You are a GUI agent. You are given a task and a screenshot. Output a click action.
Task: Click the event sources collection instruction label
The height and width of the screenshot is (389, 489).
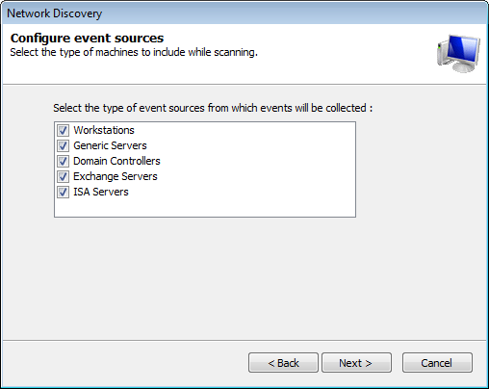click(213, 108)
